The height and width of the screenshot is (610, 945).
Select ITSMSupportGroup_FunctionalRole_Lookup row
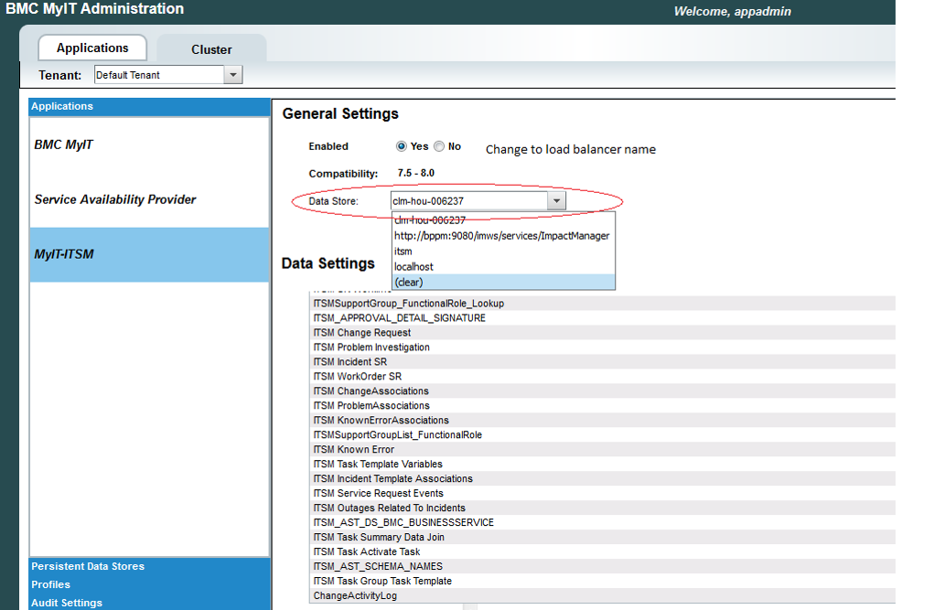click(x=602, y=304)
